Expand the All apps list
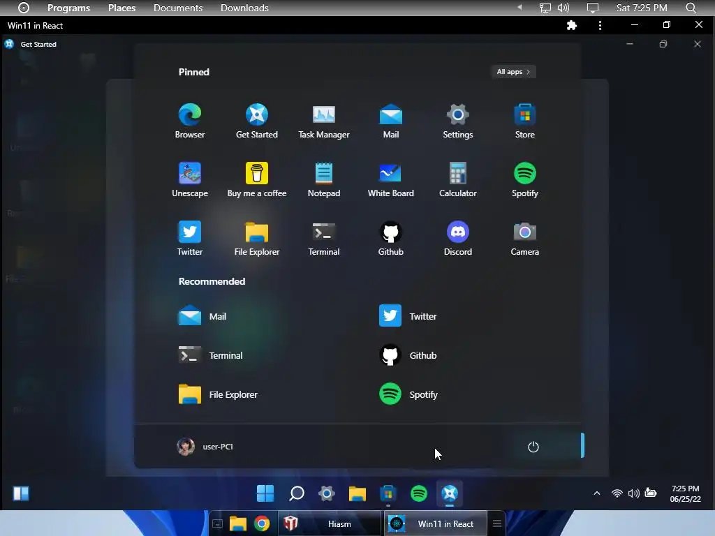 point(513,72)
